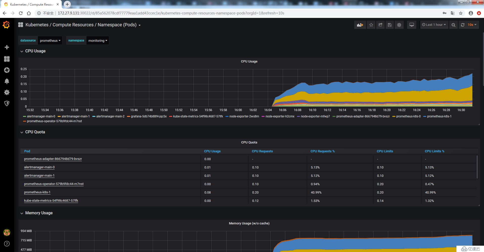Open the Alerting bell icon

click(7, 81)
